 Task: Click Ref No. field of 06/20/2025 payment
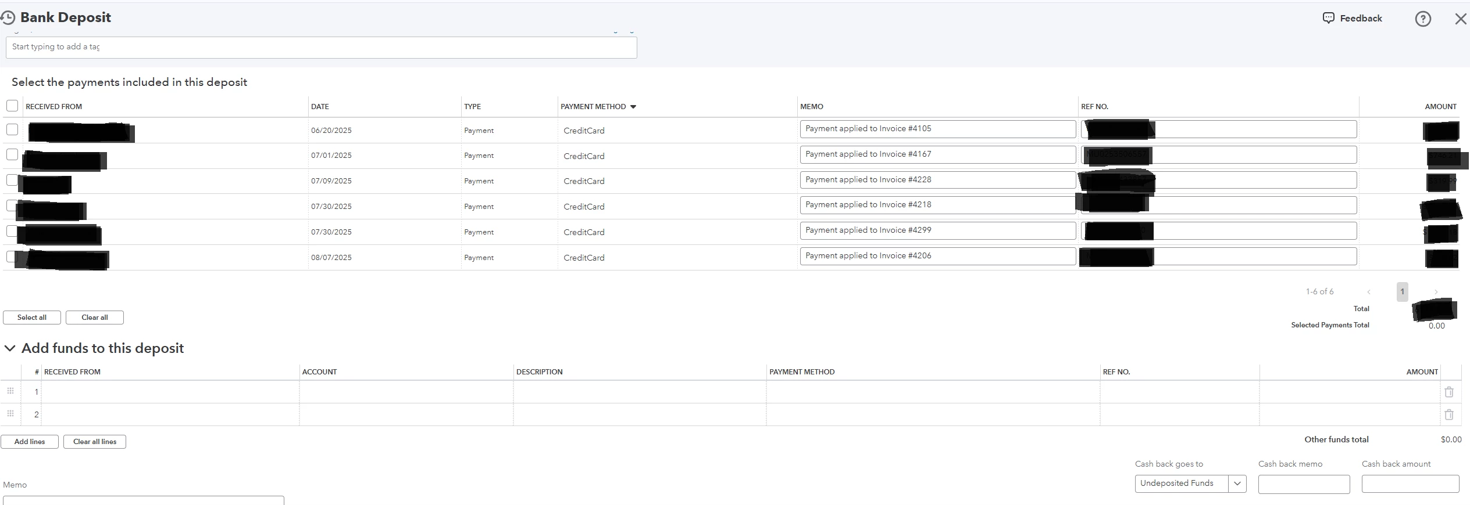(x=1219, y=129)
